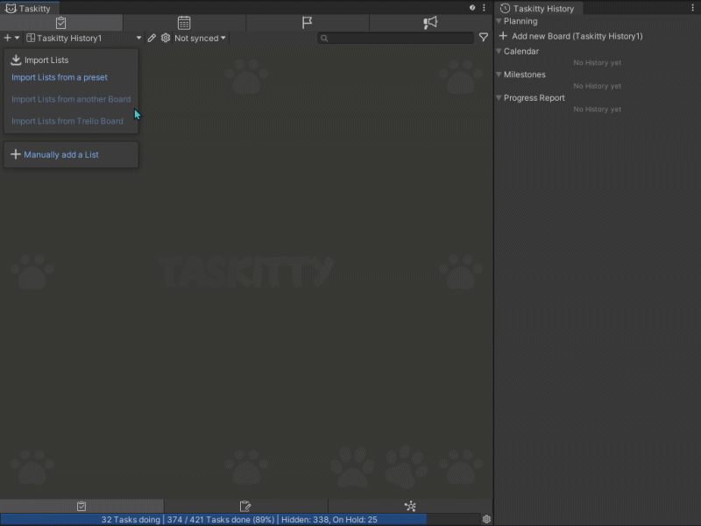This screenshot has width=701, height=526.
Task: Click the 'Hidden: 338, On Hold: 25' text
Action: point(329,520)
